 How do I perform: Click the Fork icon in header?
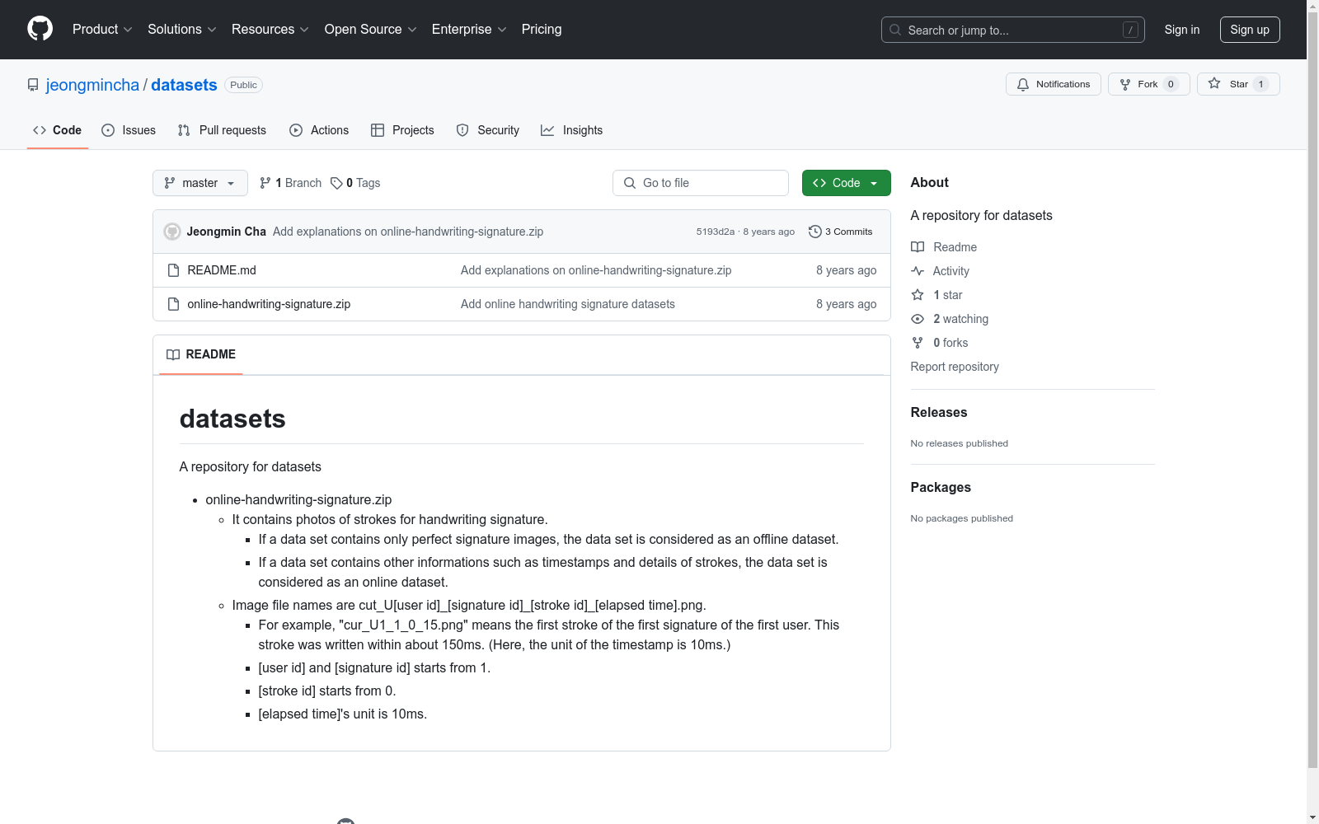pos(1125,84)
